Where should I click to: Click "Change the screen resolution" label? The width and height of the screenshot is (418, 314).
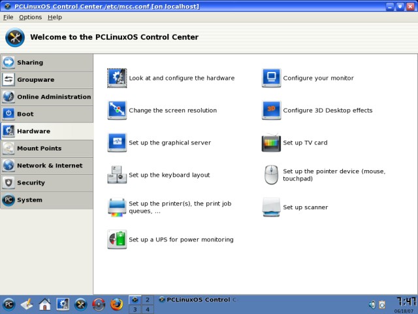[172, 111]
